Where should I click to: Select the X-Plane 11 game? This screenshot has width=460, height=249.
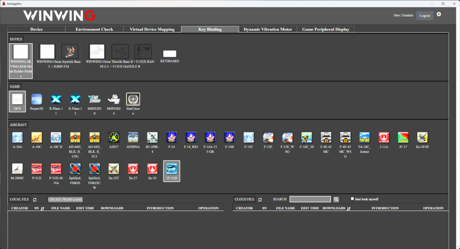coord(56,99)
